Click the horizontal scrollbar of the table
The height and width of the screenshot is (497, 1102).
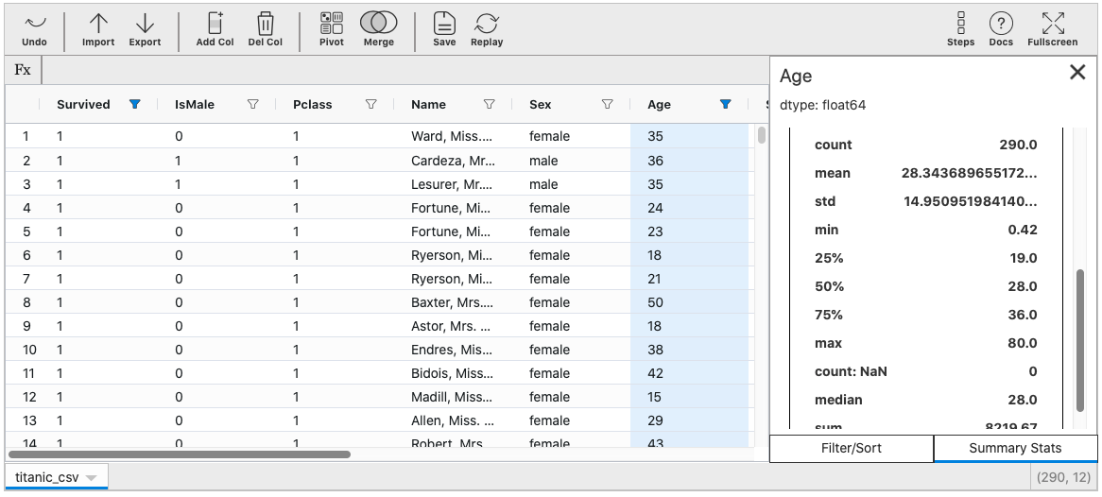[x=180, y=454]
